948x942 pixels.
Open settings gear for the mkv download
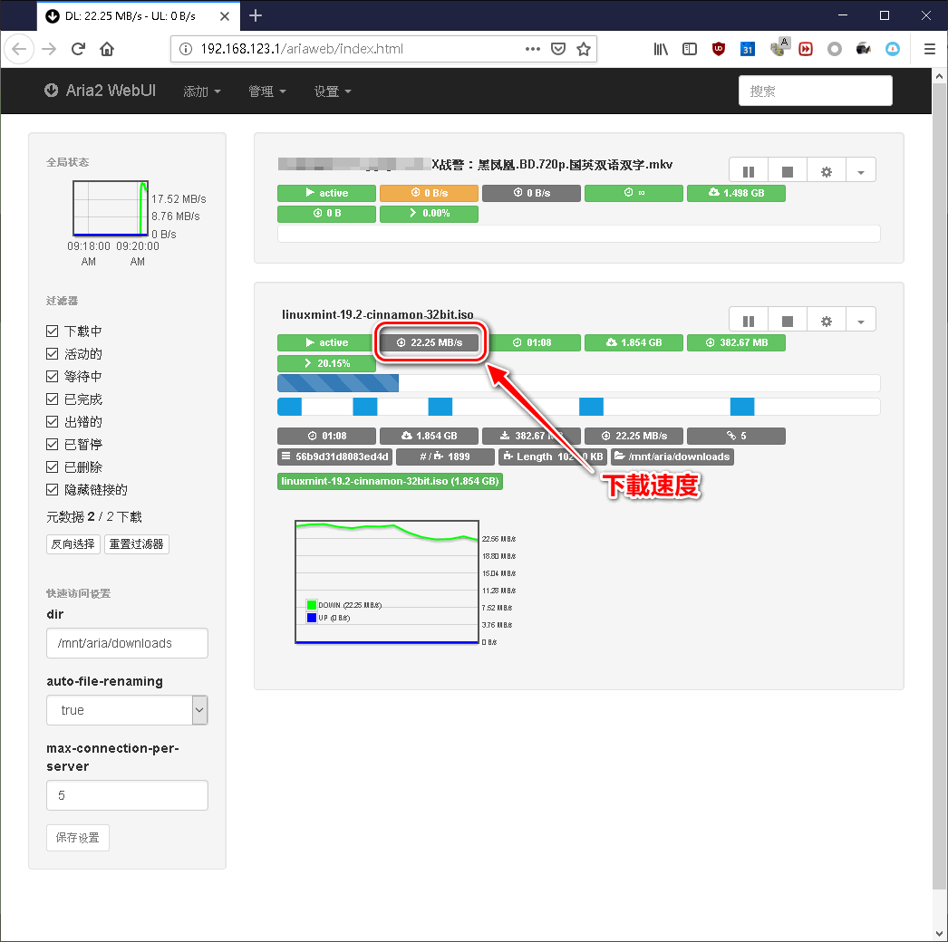pos(827,171)
